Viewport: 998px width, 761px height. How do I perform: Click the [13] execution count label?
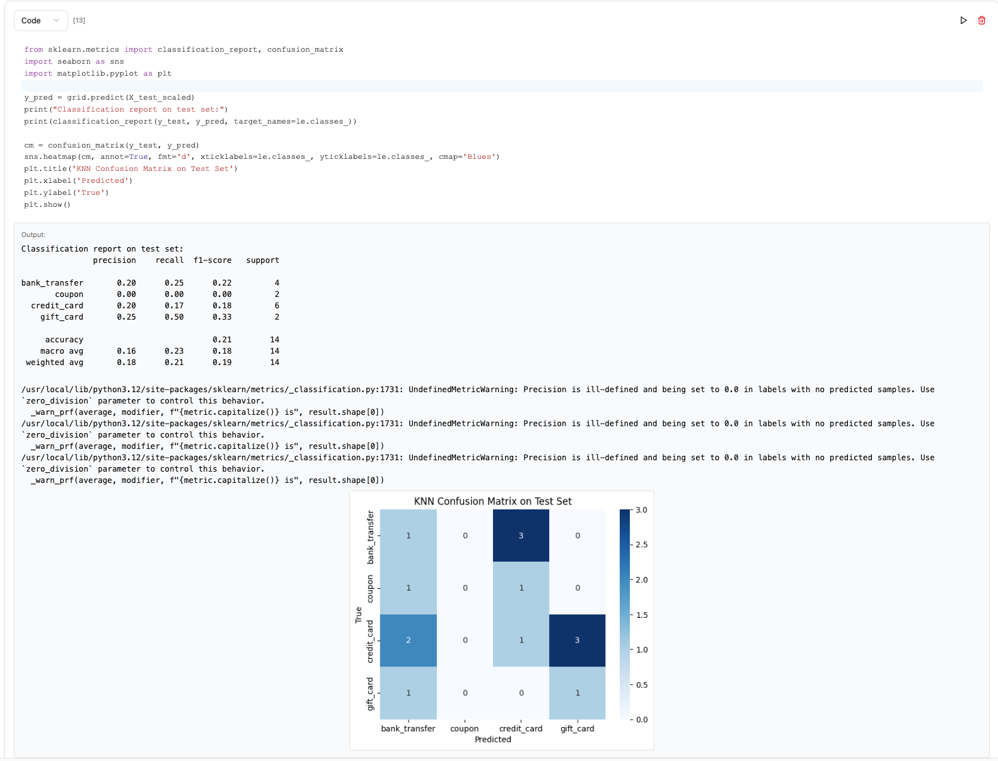click(x=79, y=21)
